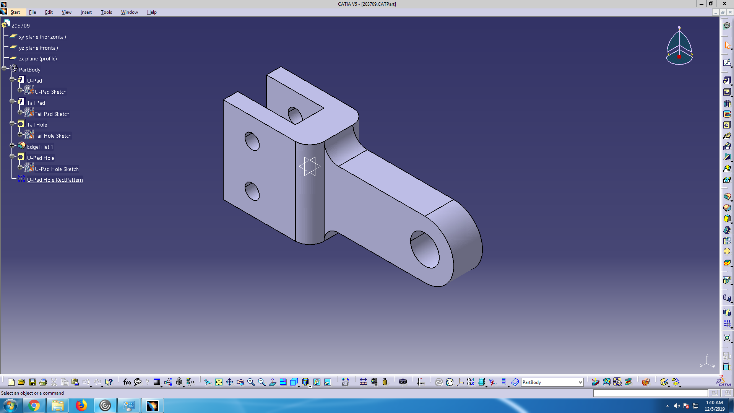Click the Save file icon
This screenshot has height=413, width=734.
click(x=32, y=382)
